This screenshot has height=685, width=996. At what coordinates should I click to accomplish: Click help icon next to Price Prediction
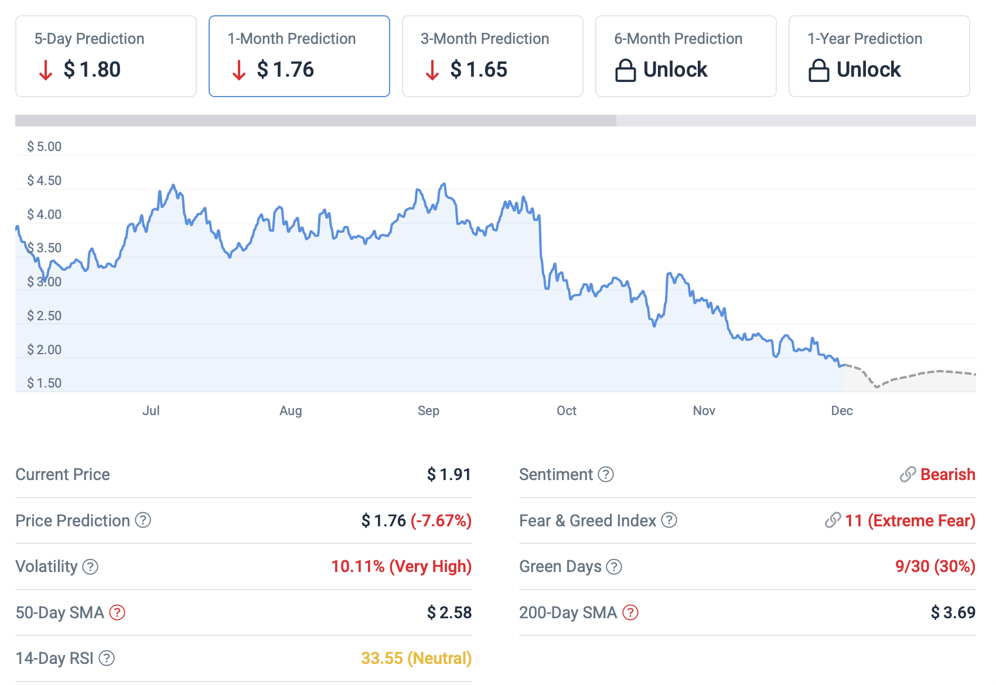[x=143, y=520]
